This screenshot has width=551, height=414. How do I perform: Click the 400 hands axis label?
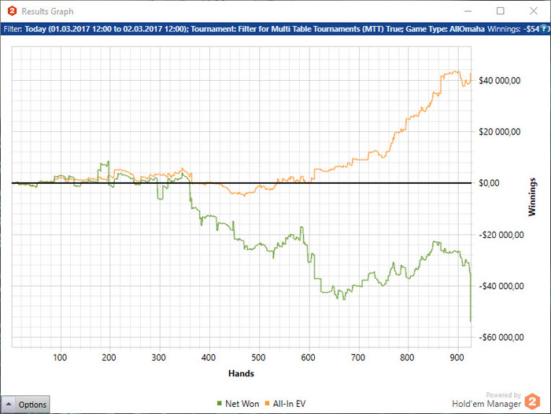coord(209,357)
